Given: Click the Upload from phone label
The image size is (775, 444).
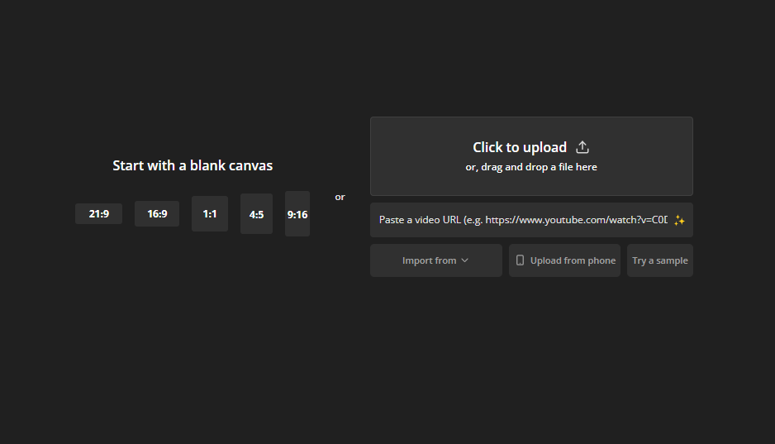Looking at the screenshot, I should 573,260.
